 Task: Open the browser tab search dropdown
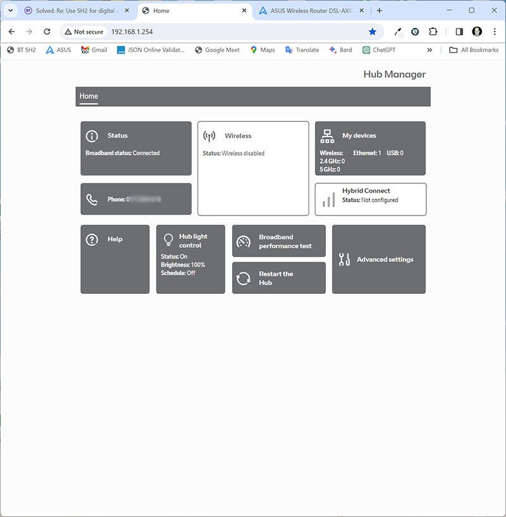pyautogui.click(x=10, y=11)
